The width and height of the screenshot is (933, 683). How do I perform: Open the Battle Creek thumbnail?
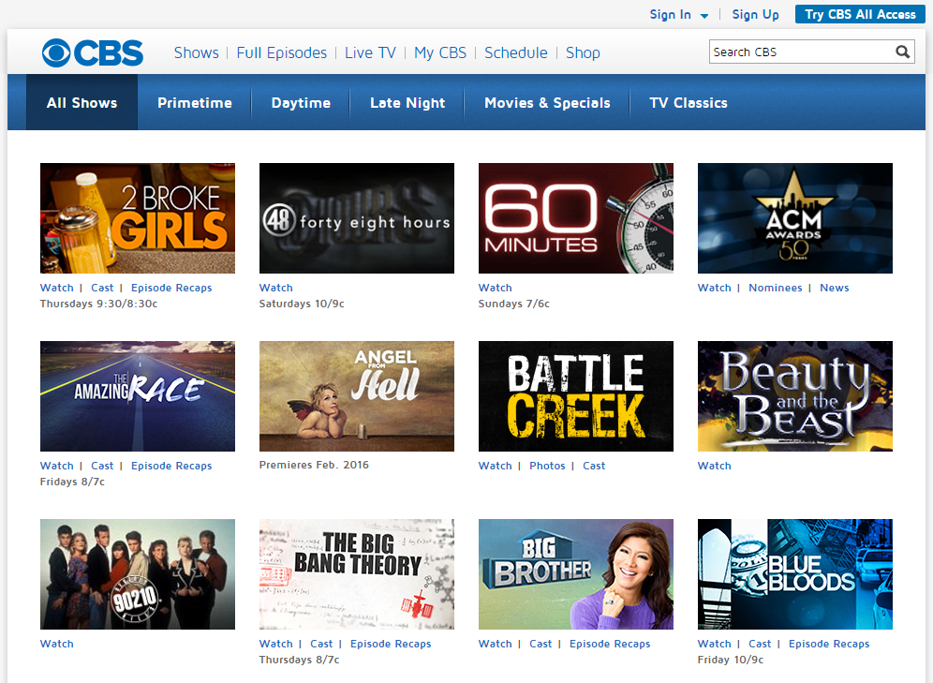pos(576,396)
